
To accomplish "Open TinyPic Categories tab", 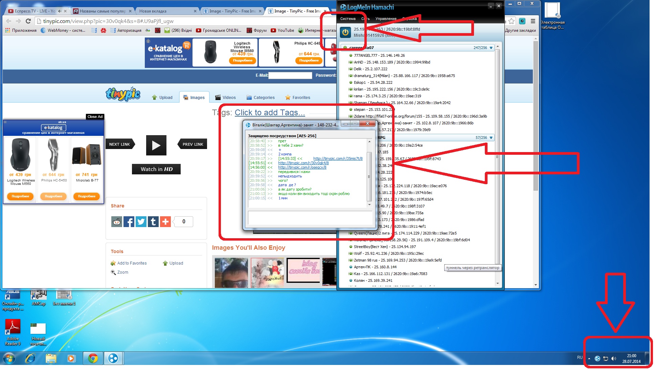I will tap(261, 97).
